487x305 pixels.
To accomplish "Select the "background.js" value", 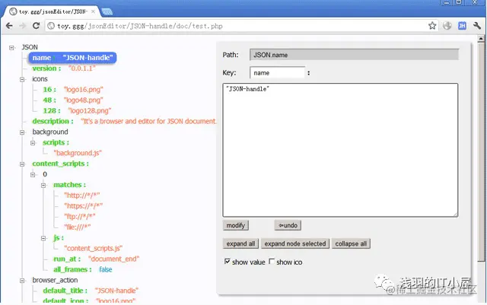I will point(78,153).
